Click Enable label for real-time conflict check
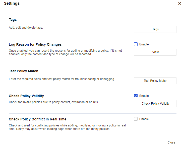This screenshot has height=147, width=185. point(144,119)
